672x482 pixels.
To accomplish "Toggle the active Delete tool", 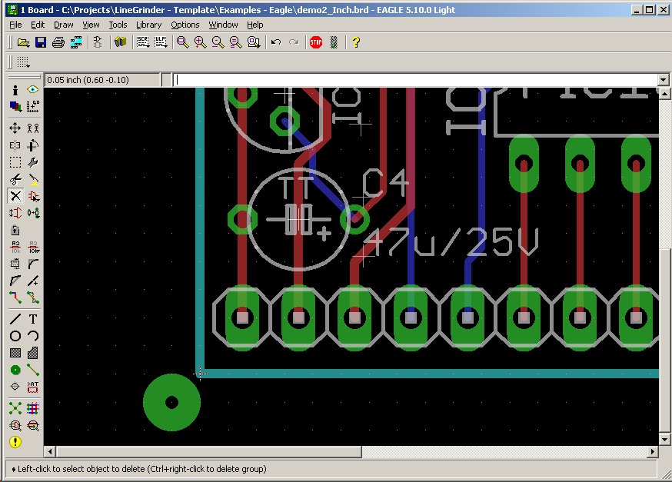I will pos(15,196).
